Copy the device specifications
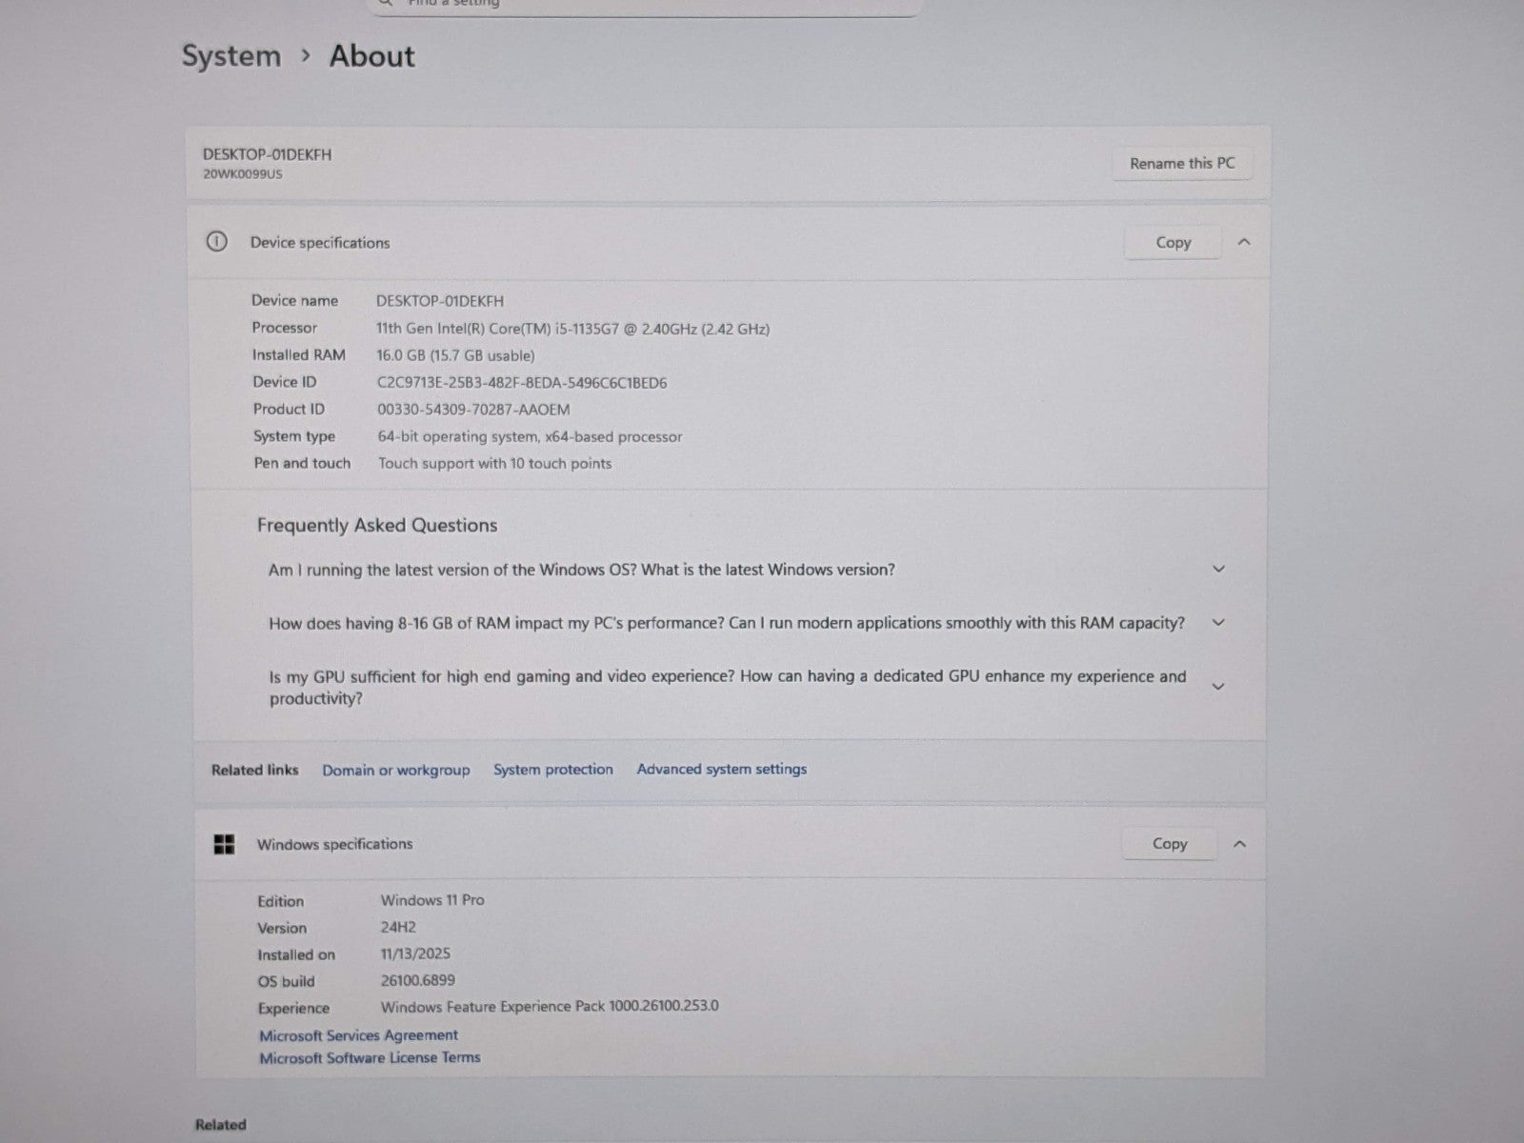The height and width of the screenshot is (1143, 1524). (x=1173, y=243)
